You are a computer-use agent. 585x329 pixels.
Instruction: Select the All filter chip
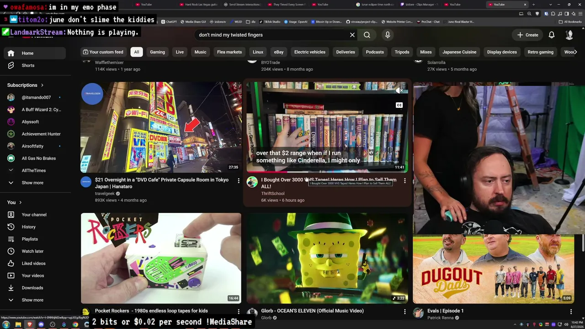[136, 52]
